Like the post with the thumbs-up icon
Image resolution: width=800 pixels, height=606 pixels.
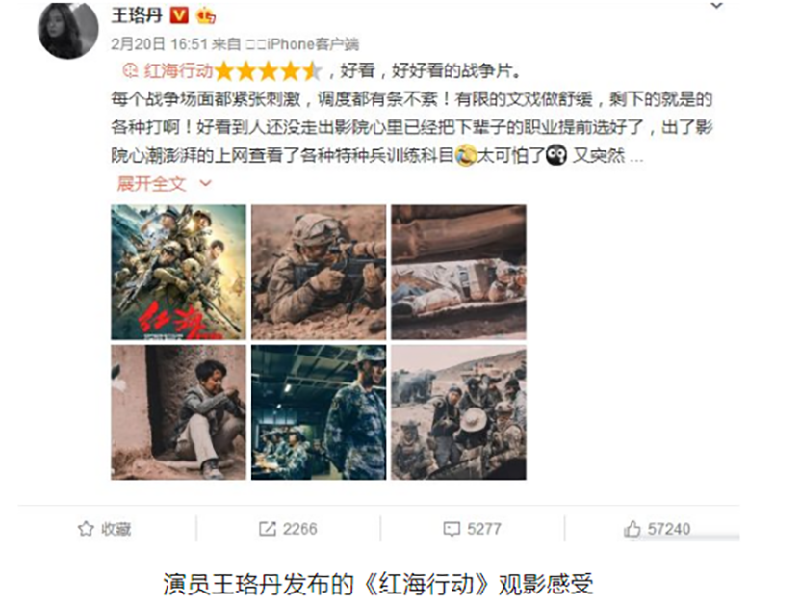632,529
